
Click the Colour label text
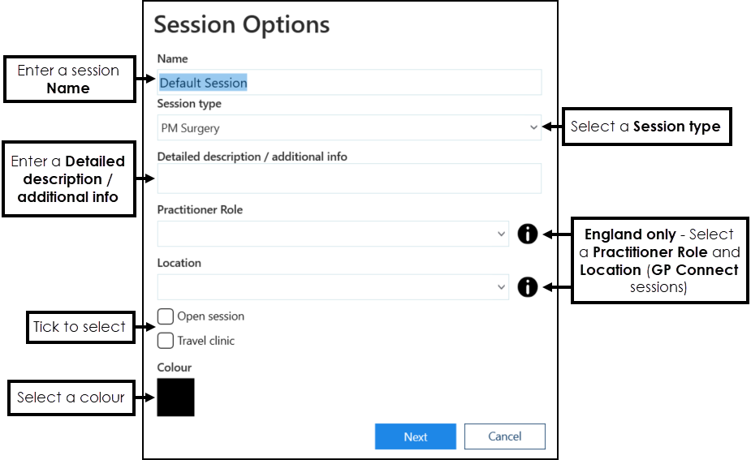point(175,368)
